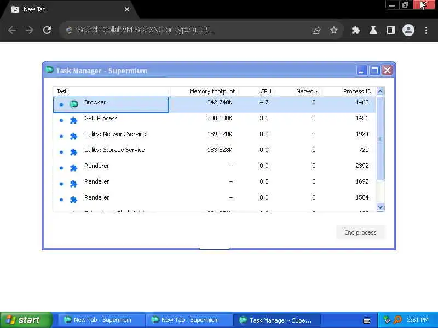This screenshot has height=328, width=438.
Task: Open the Experiments flask icon
Action: tap(373, 30)
